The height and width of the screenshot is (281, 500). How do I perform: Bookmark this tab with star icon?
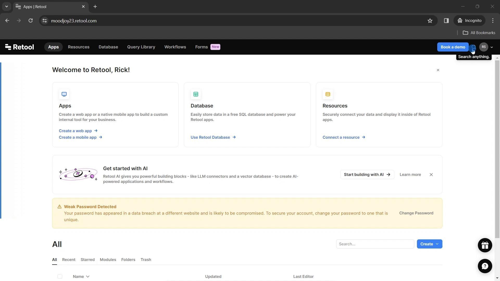point(430,21)
